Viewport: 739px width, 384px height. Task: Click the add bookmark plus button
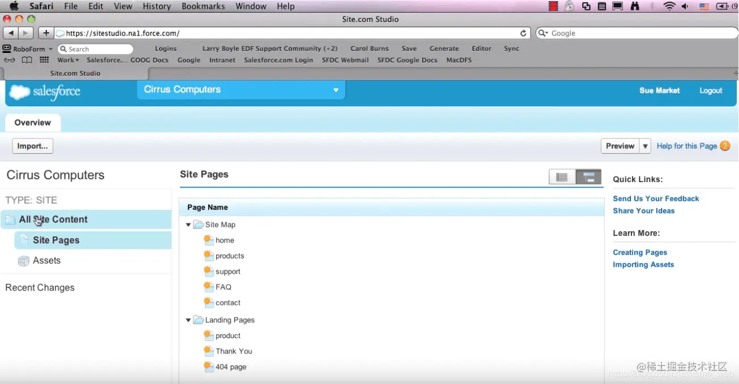pyautogui.click(x=46, y=33)
